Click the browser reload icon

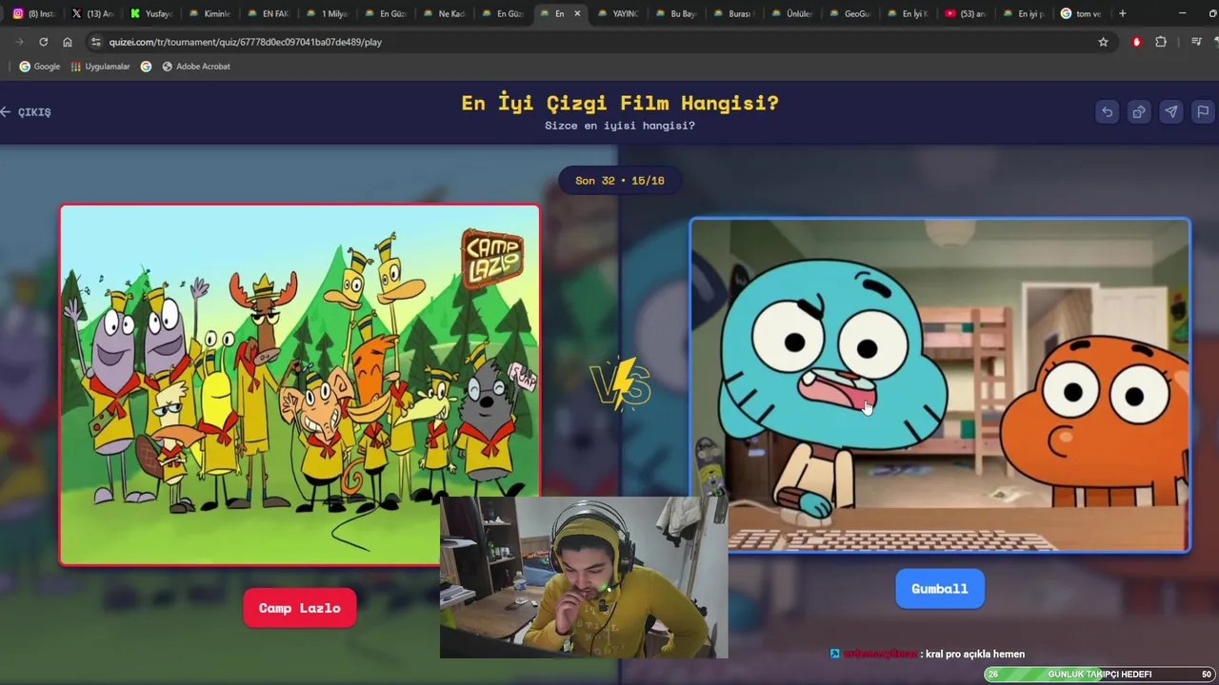click(x=43, y=42)
